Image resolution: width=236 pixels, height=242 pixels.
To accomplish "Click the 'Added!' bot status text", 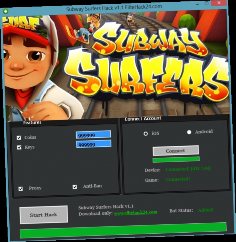I will point(206,210).
